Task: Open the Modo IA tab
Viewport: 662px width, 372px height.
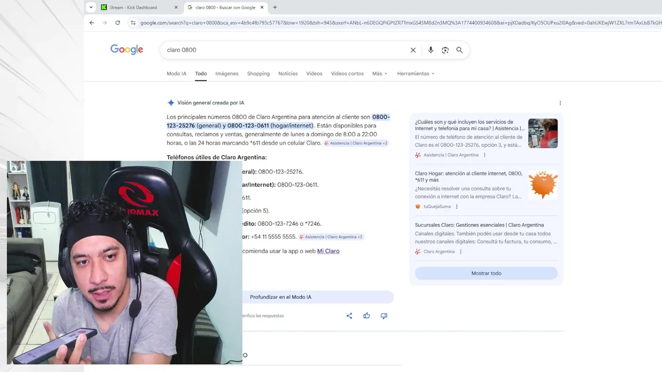Action: 176,73
